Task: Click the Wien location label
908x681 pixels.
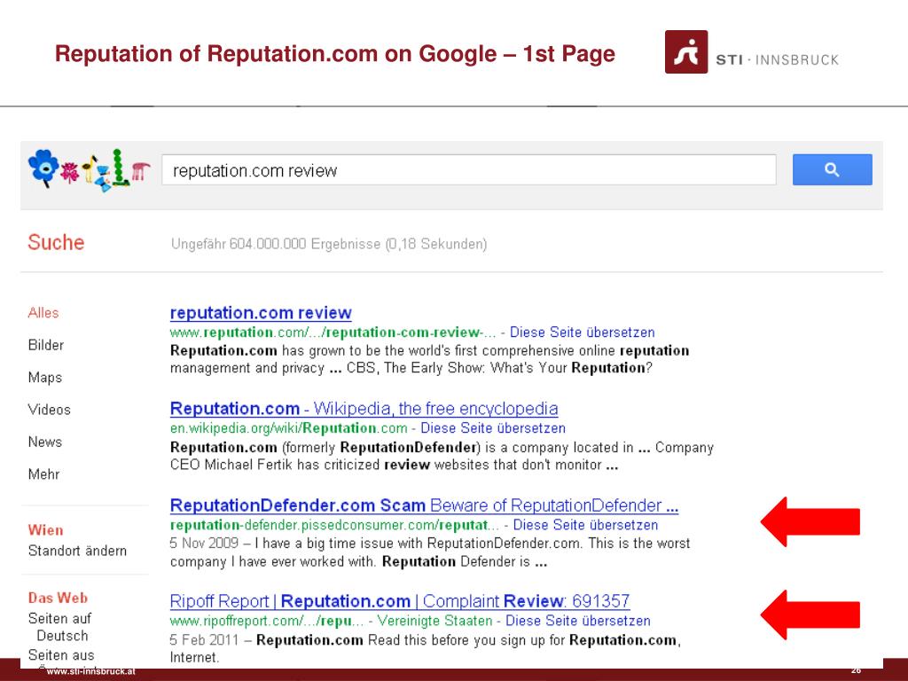Action: pyautogui.click(x=46, y=530)
